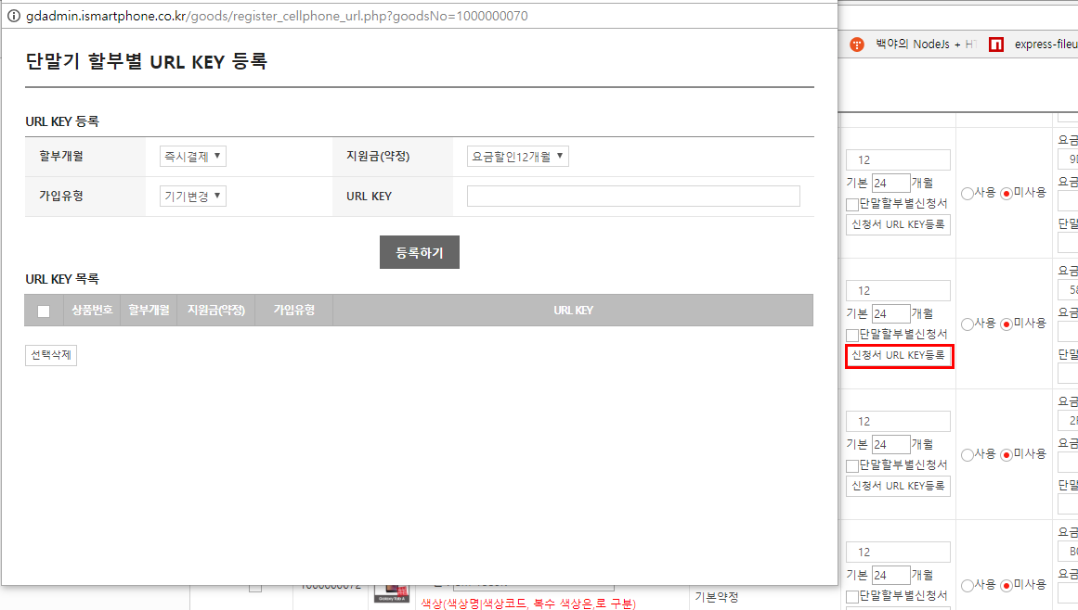The width and height of the screenshot is (1078, 610).
Task: Click the 선택삭제 button
Action: 51,355
